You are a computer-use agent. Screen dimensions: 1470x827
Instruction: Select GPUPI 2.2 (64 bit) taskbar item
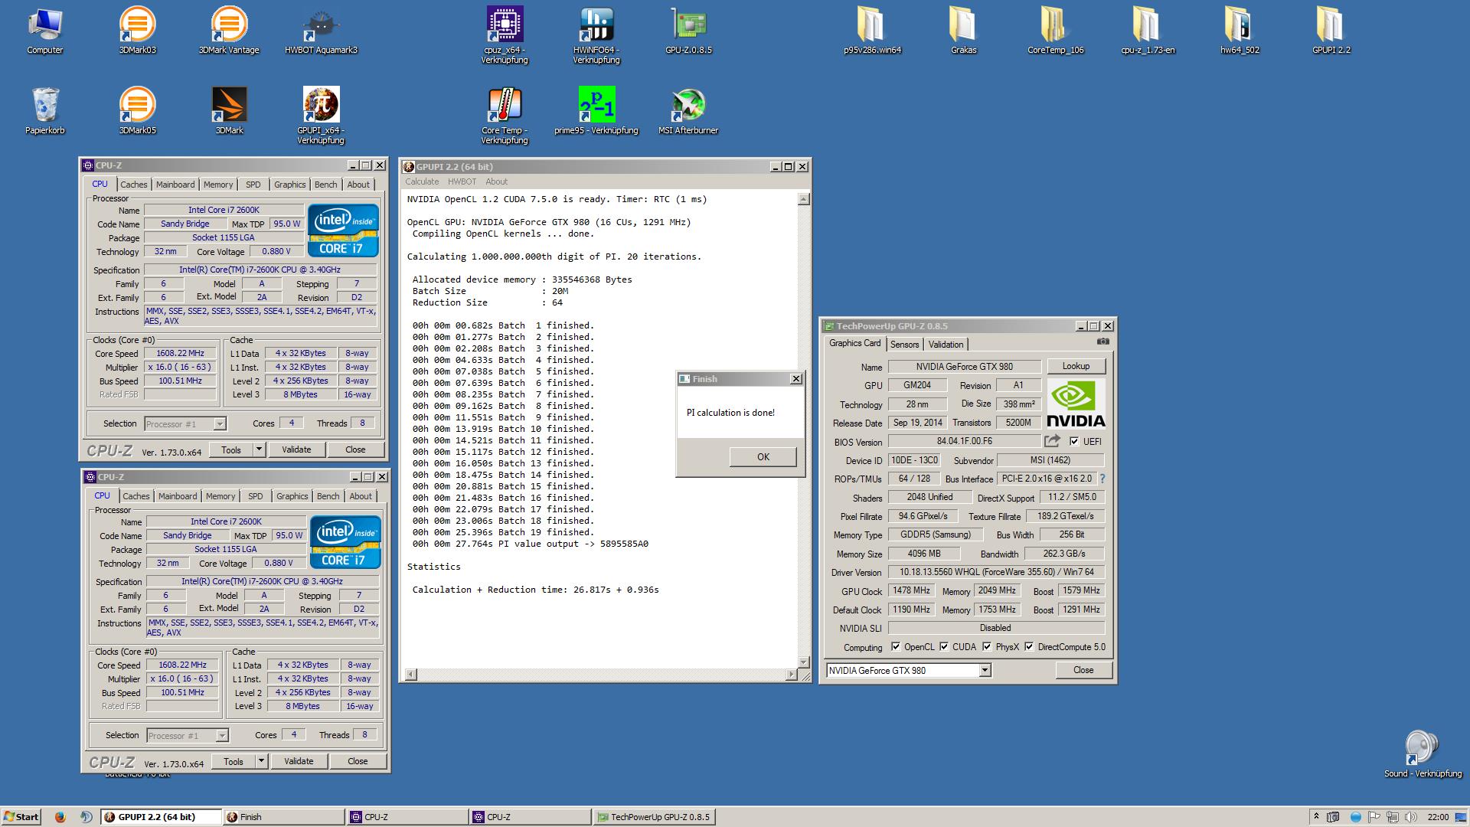pos(161,817)
